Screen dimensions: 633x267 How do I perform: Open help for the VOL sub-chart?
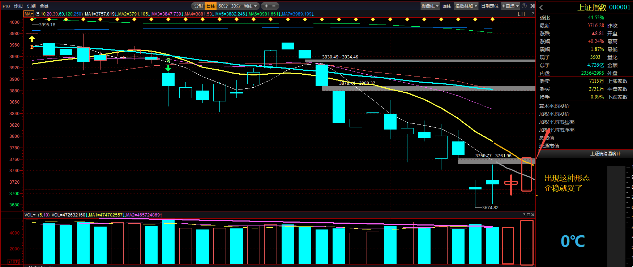pyautogui.click(x=524, y=215)
